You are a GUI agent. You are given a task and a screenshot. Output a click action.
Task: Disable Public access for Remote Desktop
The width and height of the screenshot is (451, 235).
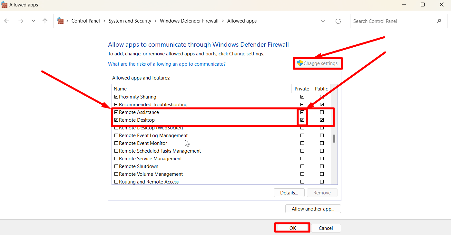point(321,120)
